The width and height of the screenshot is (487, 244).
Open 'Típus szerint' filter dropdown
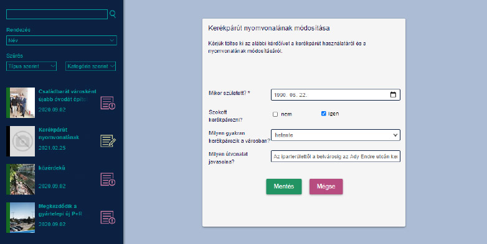click(x=31, y=66)
